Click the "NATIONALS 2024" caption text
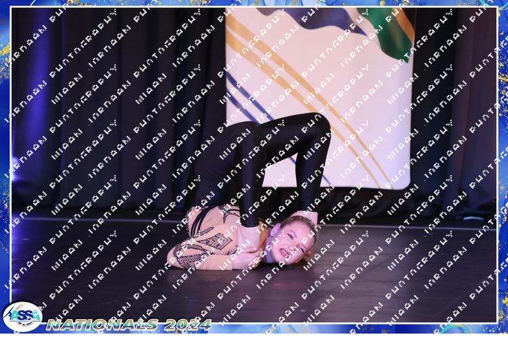The height and width of the screenshot is (338, 508). [129, 324]
